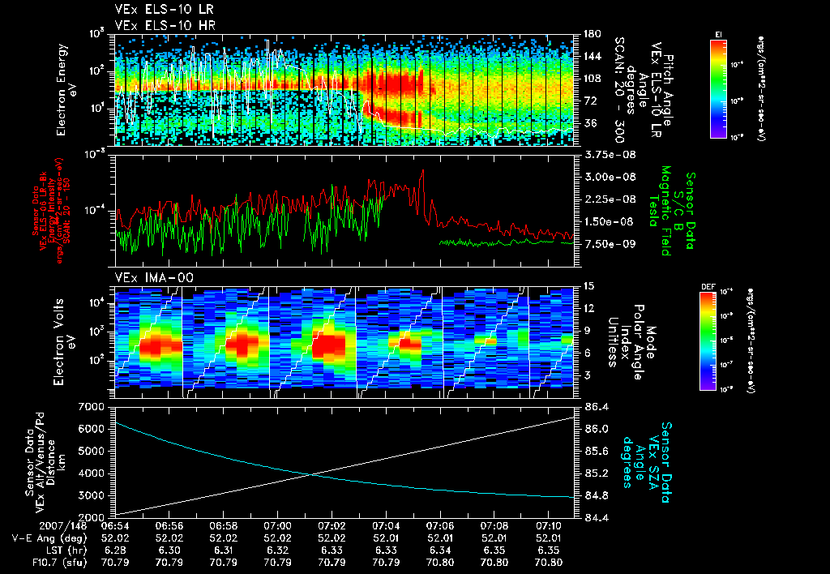Image resolution: width=830 pixels, height=574 pixels.
Task: Click the 2000 km altitude tick label
Action: coord(91,517)
